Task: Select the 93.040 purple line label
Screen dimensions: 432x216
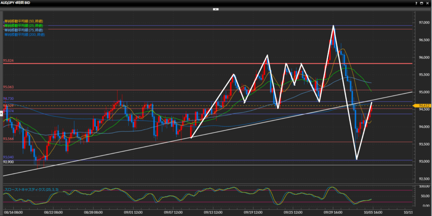Action: pos(8,157)
